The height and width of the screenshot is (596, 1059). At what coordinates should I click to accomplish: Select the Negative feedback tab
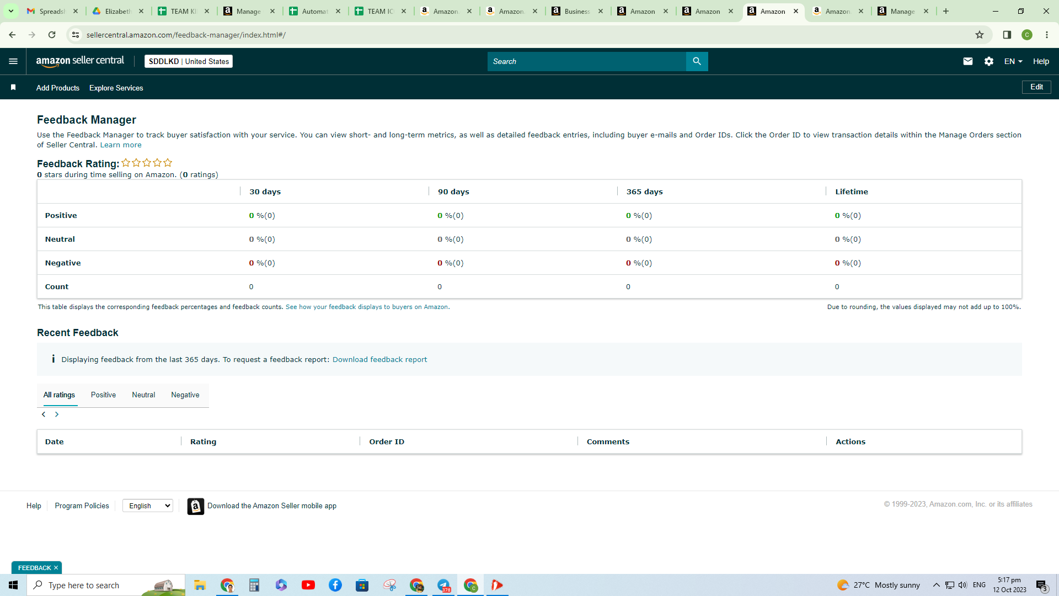[185, 395]
